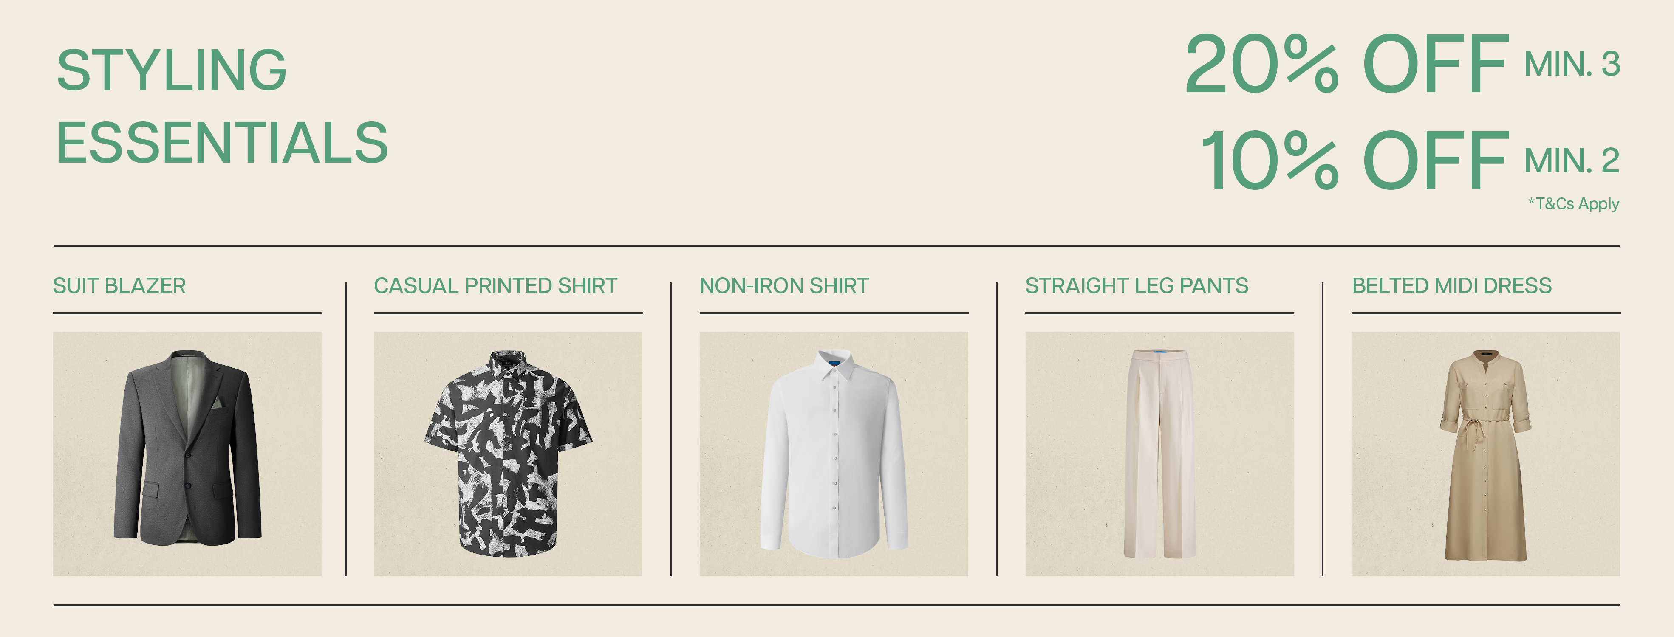Open the *T&Cs Apply note

[x=1573, y=204]
